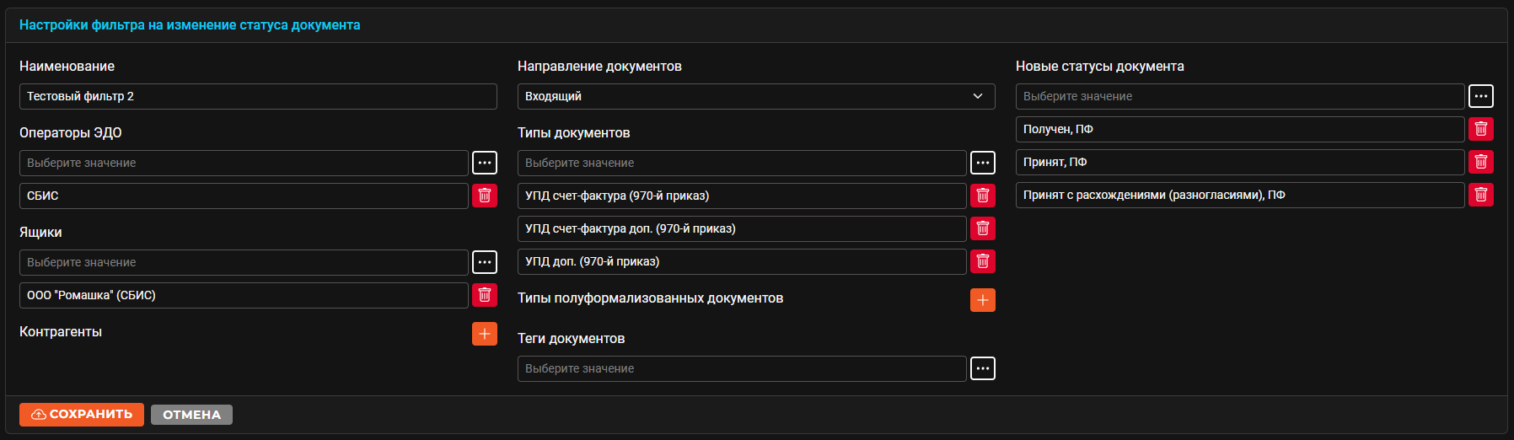Add полуформализованных документов type with plus
Viewport: 1514px width, 440px height.
983,300
